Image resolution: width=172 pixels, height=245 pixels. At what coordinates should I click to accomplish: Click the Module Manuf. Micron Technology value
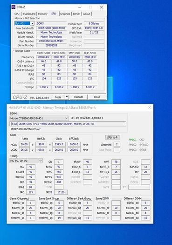click(x=51, y=32)
